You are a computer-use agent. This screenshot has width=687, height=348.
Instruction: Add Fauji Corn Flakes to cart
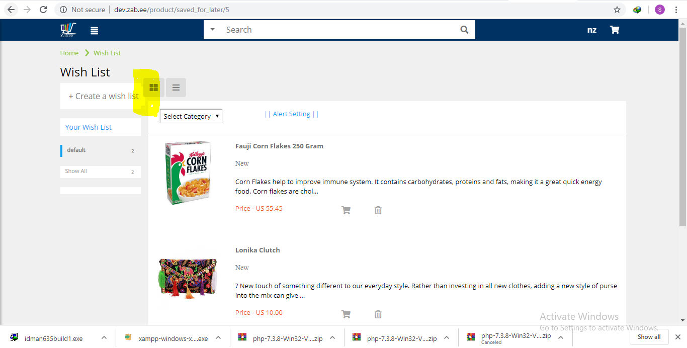point(346,210)
